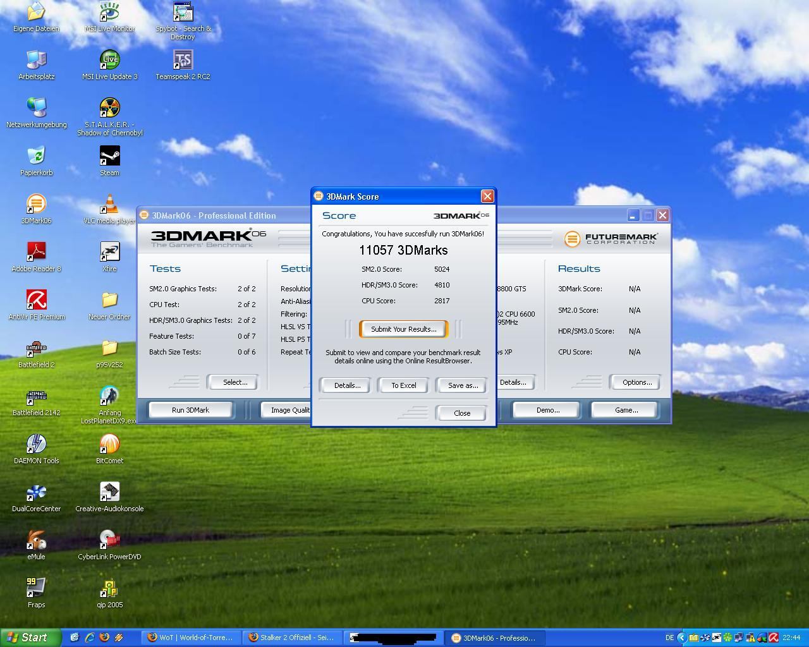Viewport: 809px width, 647px height.
Task: Click the Submit Your Results button
Action: (x=403, y=329)
